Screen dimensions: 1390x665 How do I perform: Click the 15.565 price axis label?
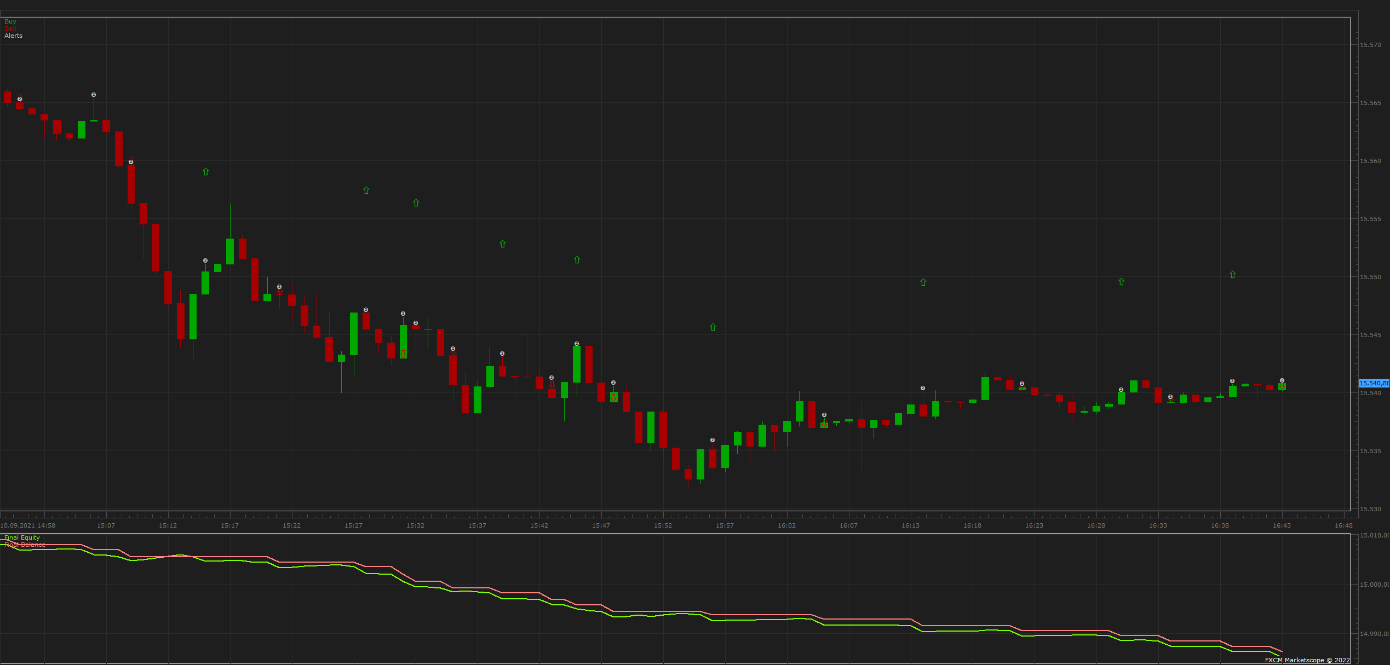pos(1370,103)
